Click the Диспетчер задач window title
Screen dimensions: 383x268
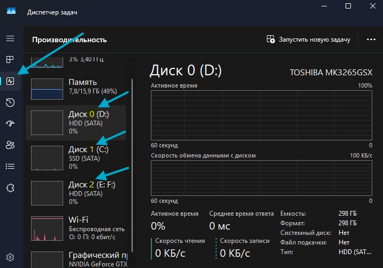tap(52, 12)
